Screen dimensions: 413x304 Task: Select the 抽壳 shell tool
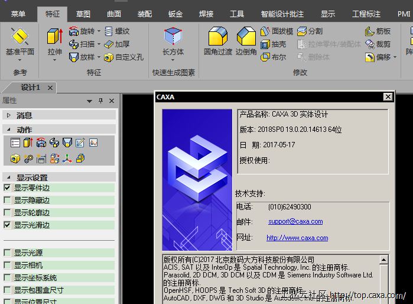(273, 44)
